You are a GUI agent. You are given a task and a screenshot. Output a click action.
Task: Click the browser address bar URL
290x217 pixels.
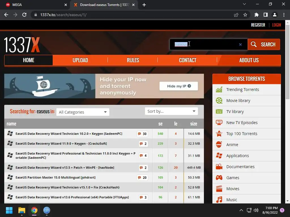pyautogui.click(x=63, y=15)
